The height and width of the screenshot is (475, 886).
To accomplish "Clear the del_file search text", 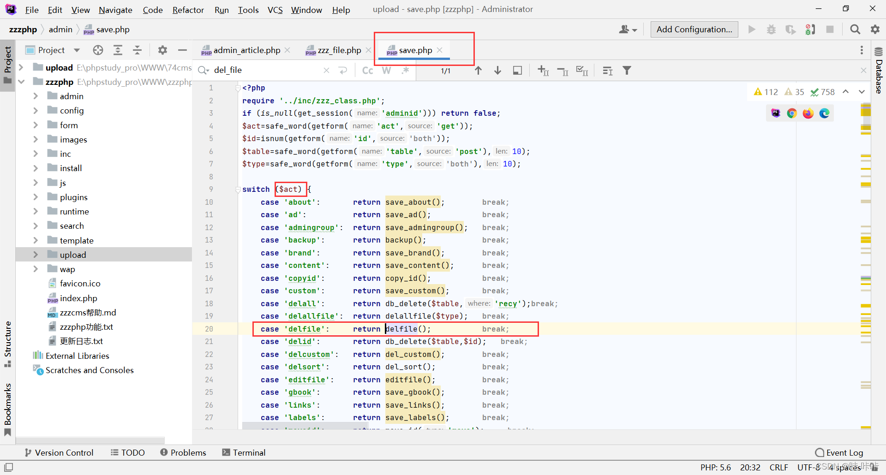I will (326, 70).
